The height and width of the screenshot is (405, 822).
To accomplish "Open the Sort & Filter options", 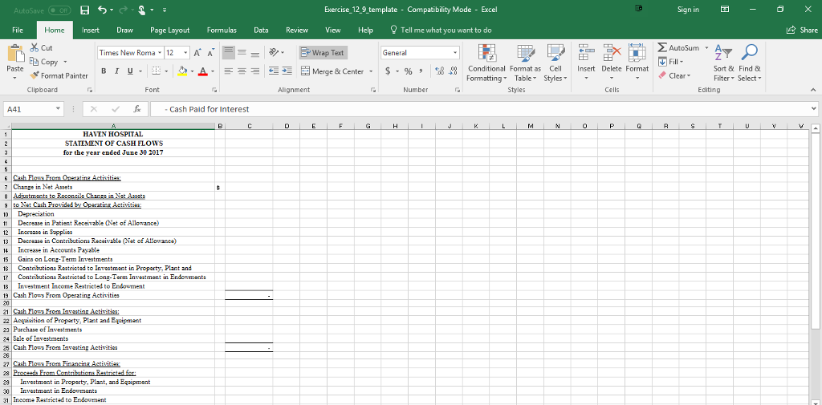I will click(723, 64).
